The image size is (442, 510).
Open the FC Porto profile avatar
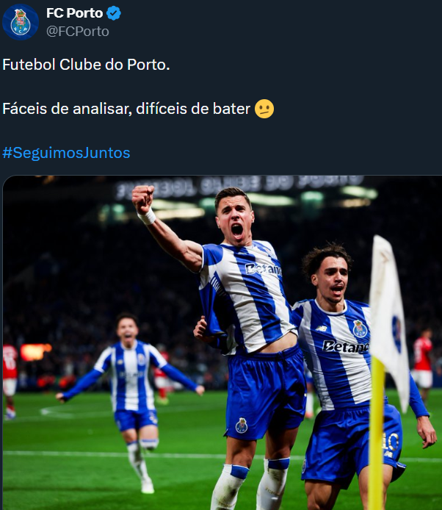(21, 21)
